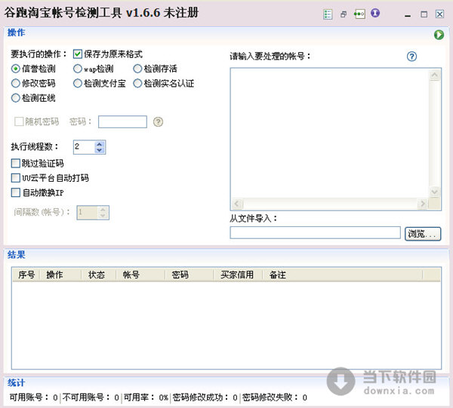This screenshot has width=453, height=408.
Task: Click 密码修改失败 status text
Action: click(x=275, y=397)
